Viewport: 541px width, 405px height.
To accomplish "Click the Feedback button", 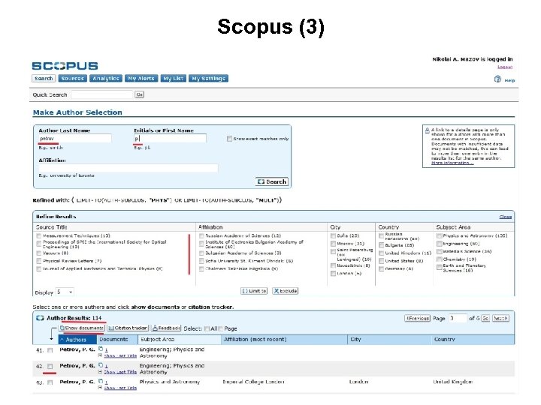I will [x=166, y=328].
